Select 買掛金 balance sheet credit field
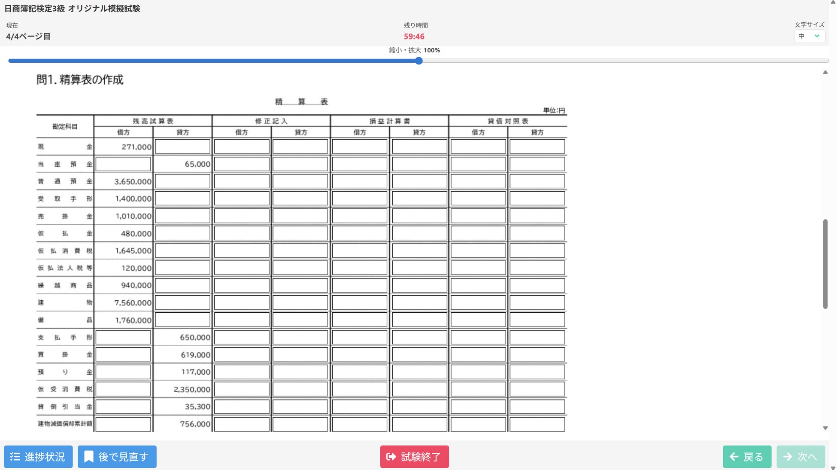 coord(537,354)
